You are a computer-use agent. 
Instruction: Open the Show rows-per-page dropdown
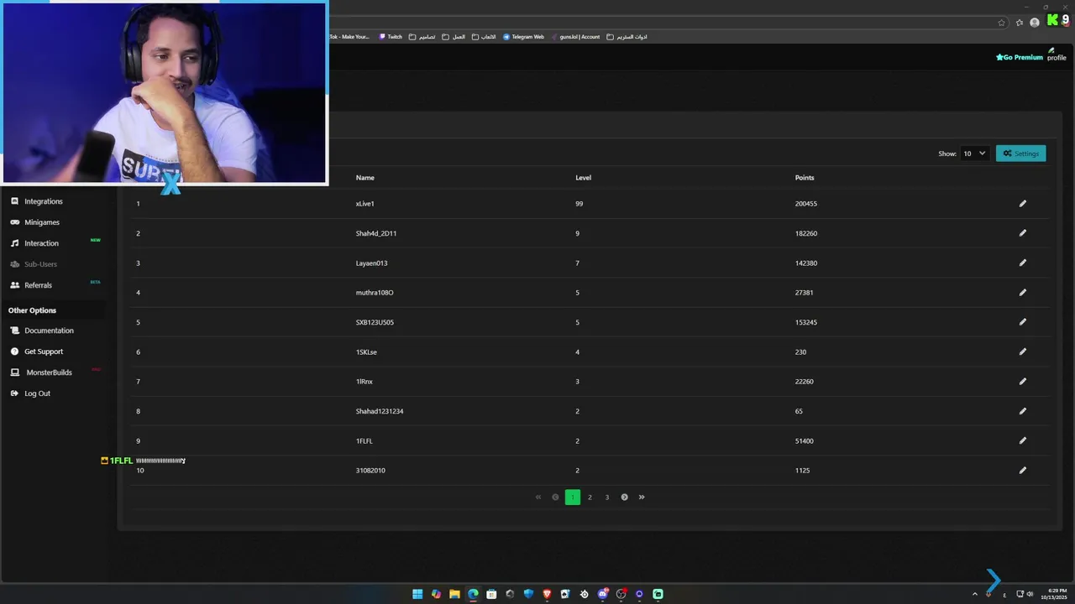[974, 154]
